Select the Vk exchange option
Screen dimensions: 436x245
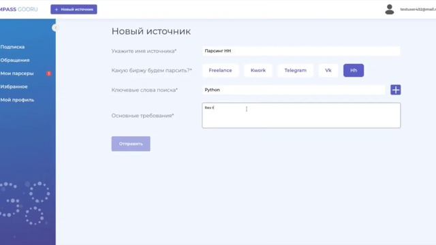click(328, 71)
